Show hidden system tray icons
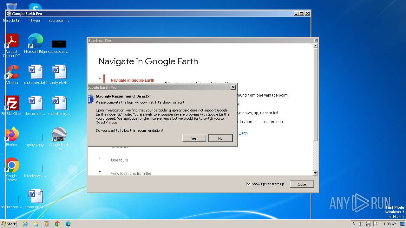This screenshot has width=406, height=228. click(x=354, y=224)
